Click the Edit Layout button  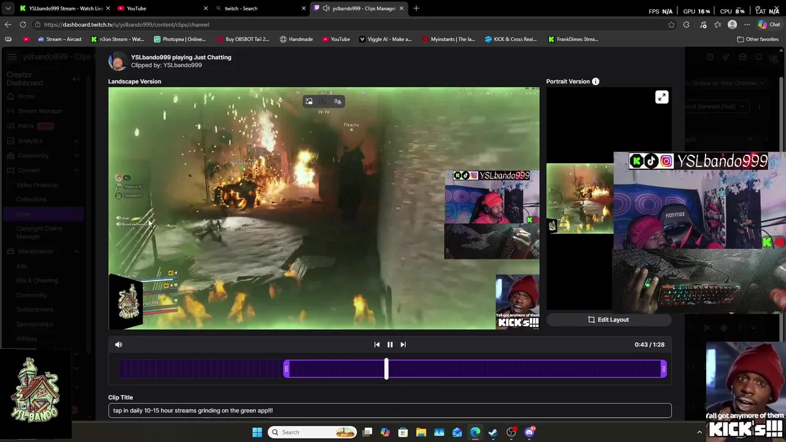tap(609, 319)
